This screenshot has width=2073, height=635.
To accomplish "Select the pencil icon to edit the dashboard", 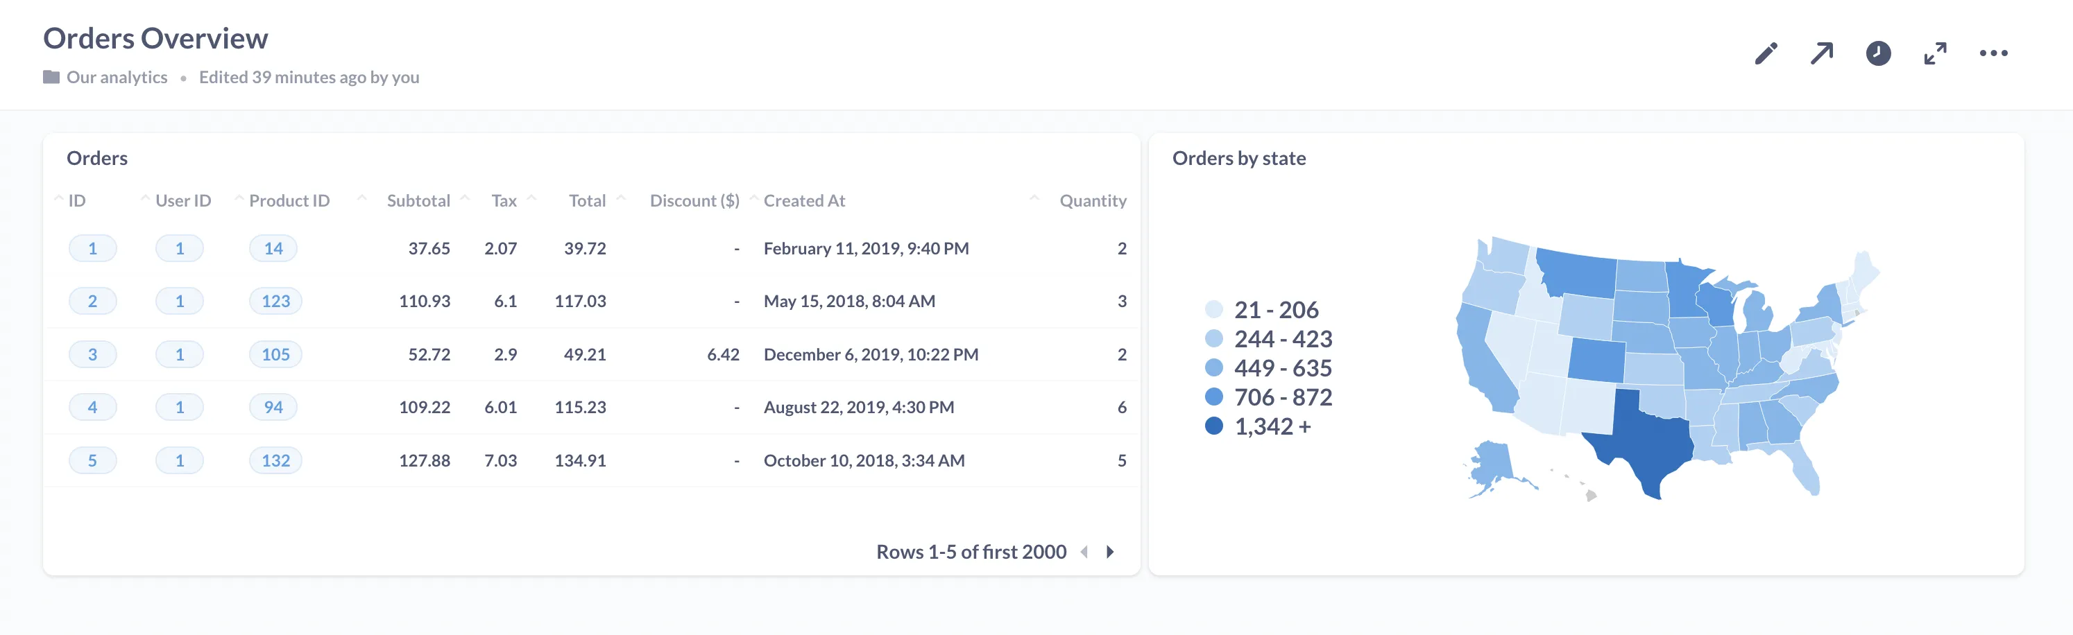I will [1766, 52].
